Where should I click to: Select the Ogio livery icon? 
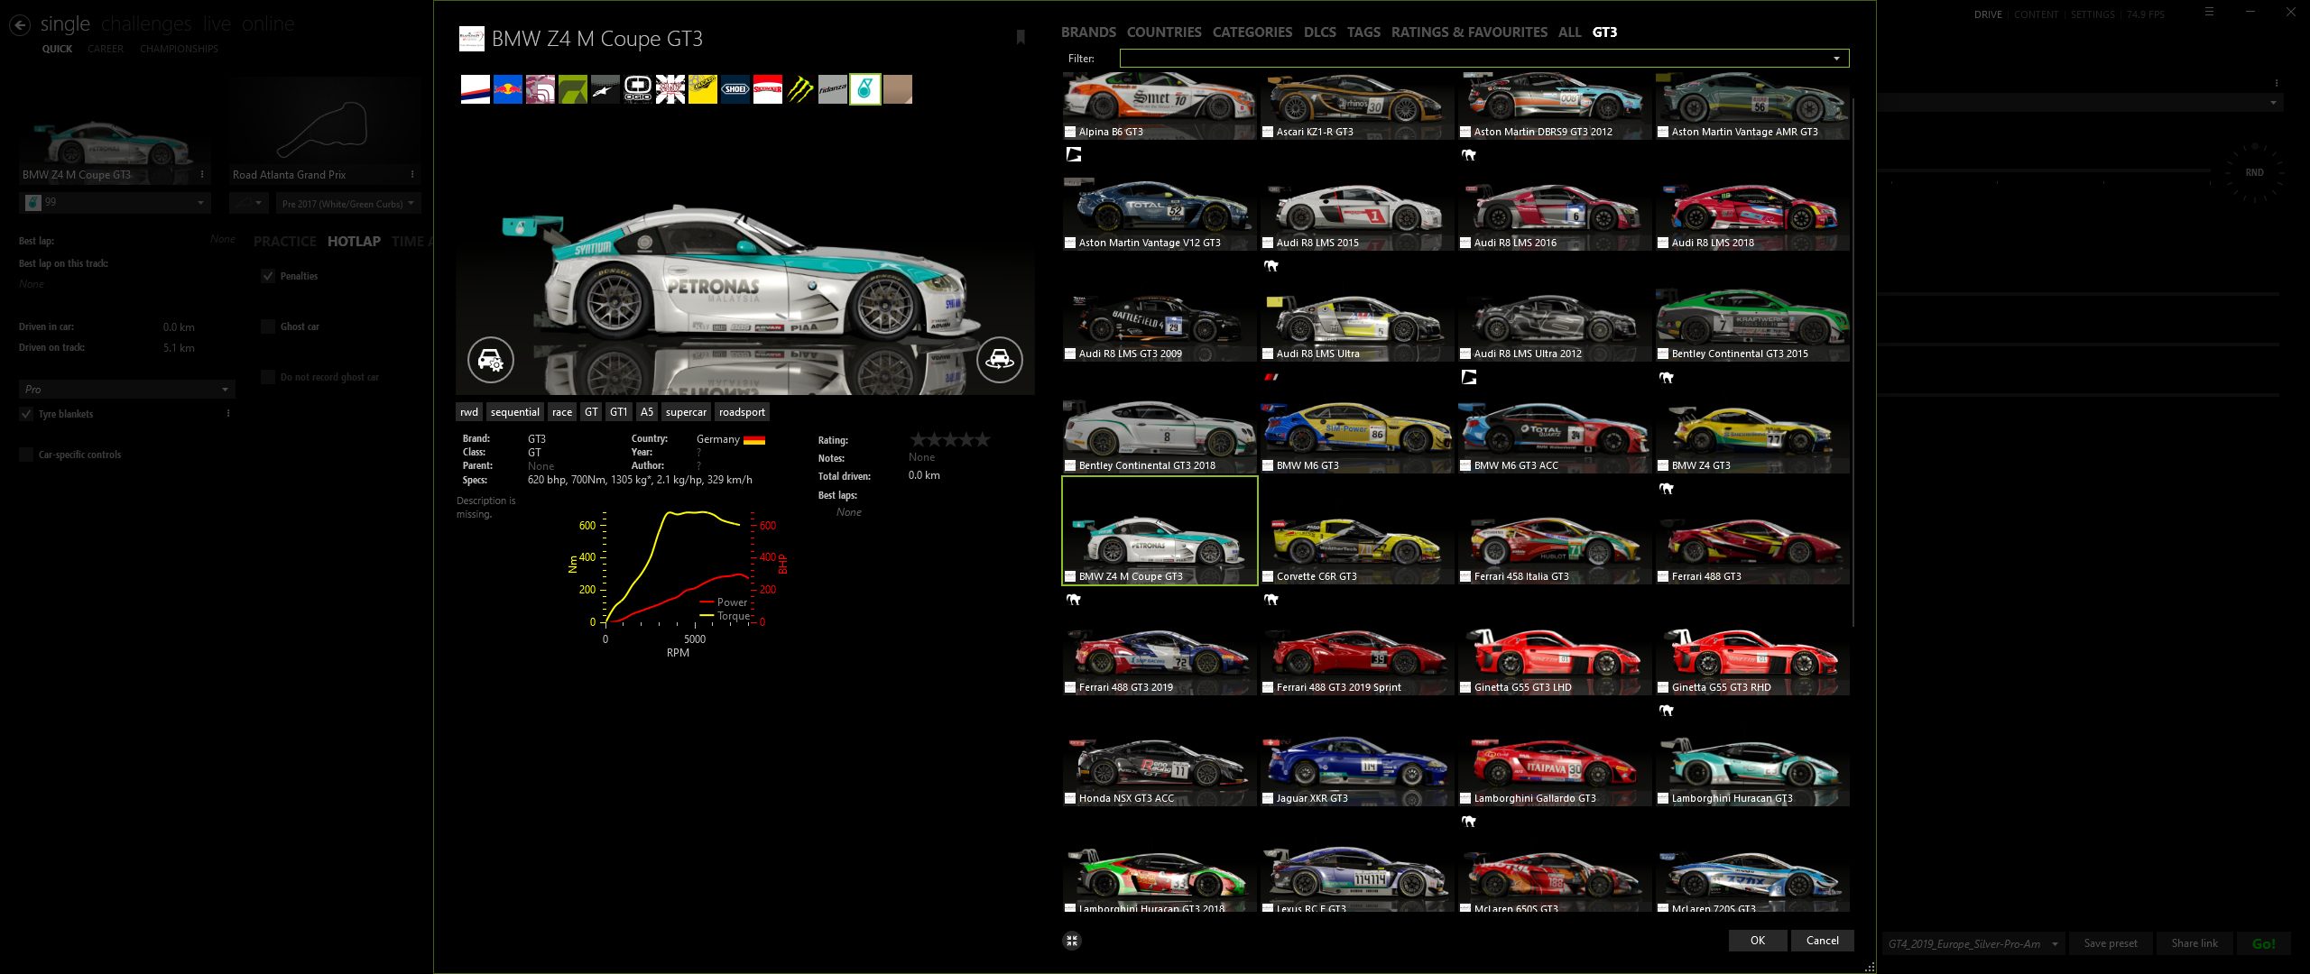(x=638, y=89)
